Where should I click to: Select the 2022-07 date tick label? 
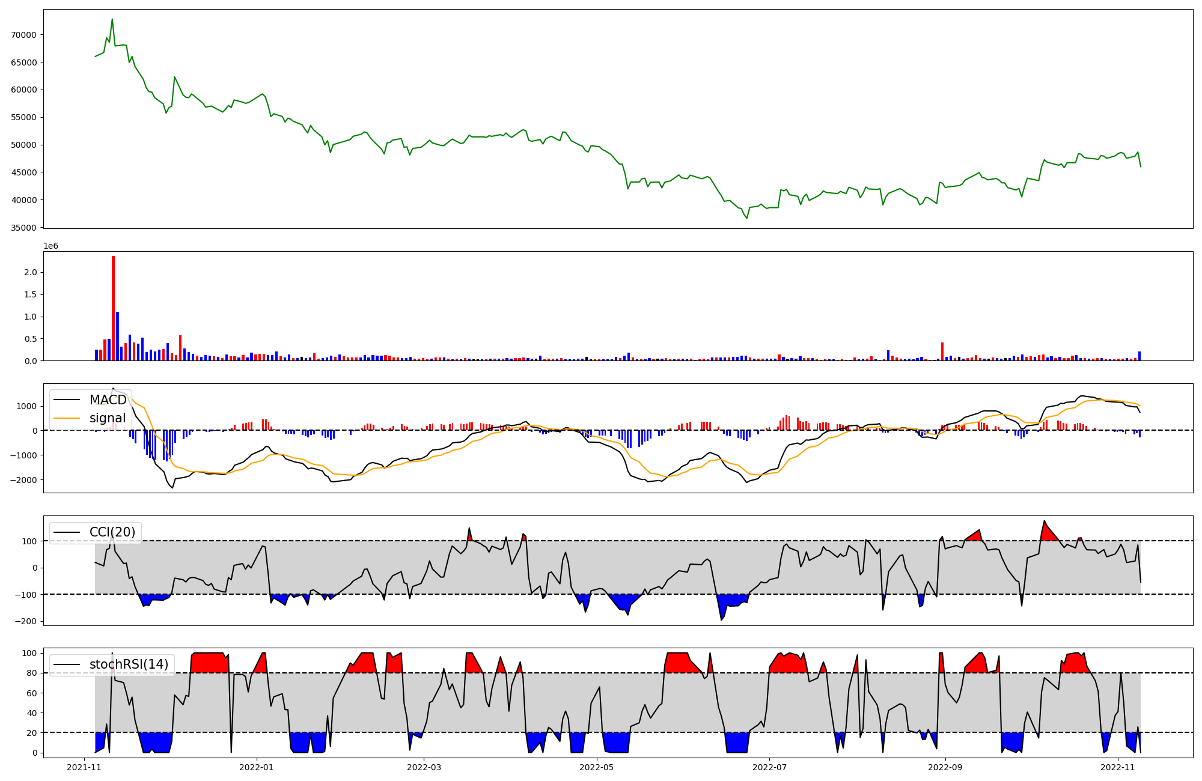click(x=769, y=767)
